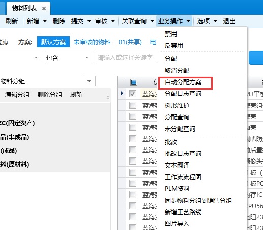The width and height of the screenshot is (263, 230).
Task: Click the 退出 toolbar button
Action: tap(229, 21)
